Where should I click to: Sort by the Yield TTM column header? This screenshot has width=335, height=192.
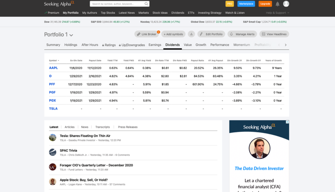[x=112, y=61]
